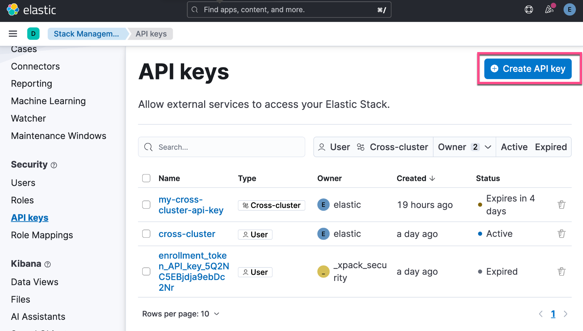Open the newsfeed celebration icon
Screen dimensions: 583x331
[x=549, y=9]
